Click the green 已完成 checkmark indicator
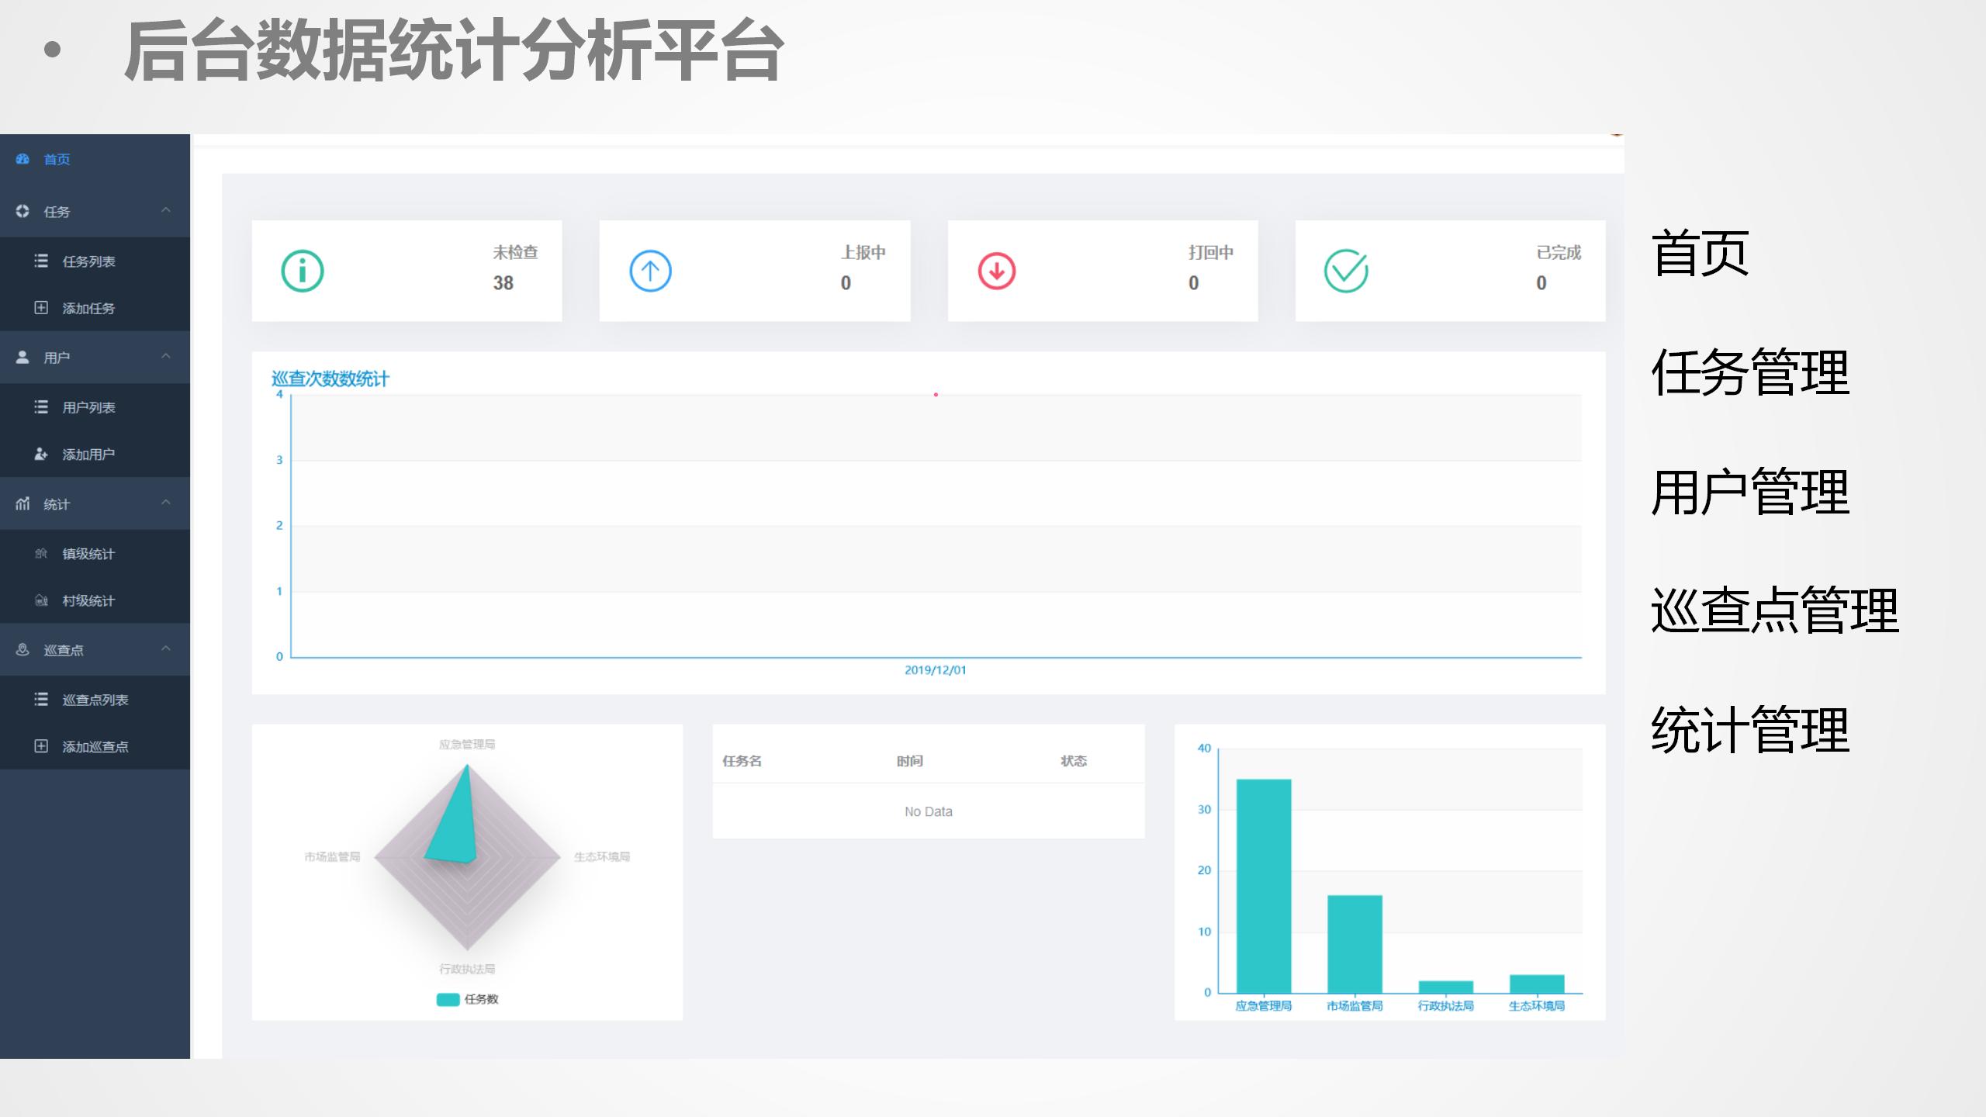The width and height of the screenshot is (1986, 1117). [1346, 270]
